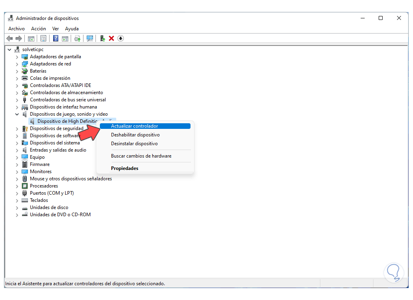Click the computer icon beside solveticpc
413x300 pixels.
[x=18, y=49]
